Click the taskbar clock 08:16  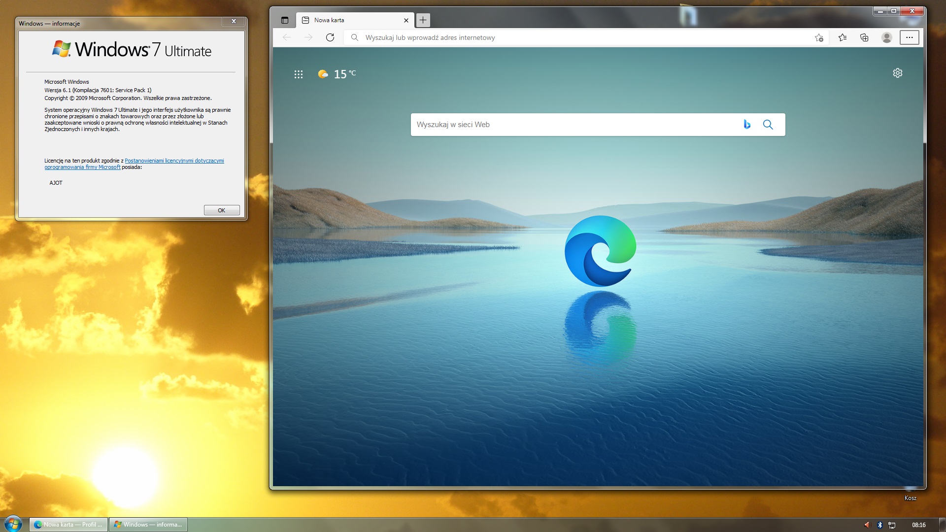coord(919,525)
